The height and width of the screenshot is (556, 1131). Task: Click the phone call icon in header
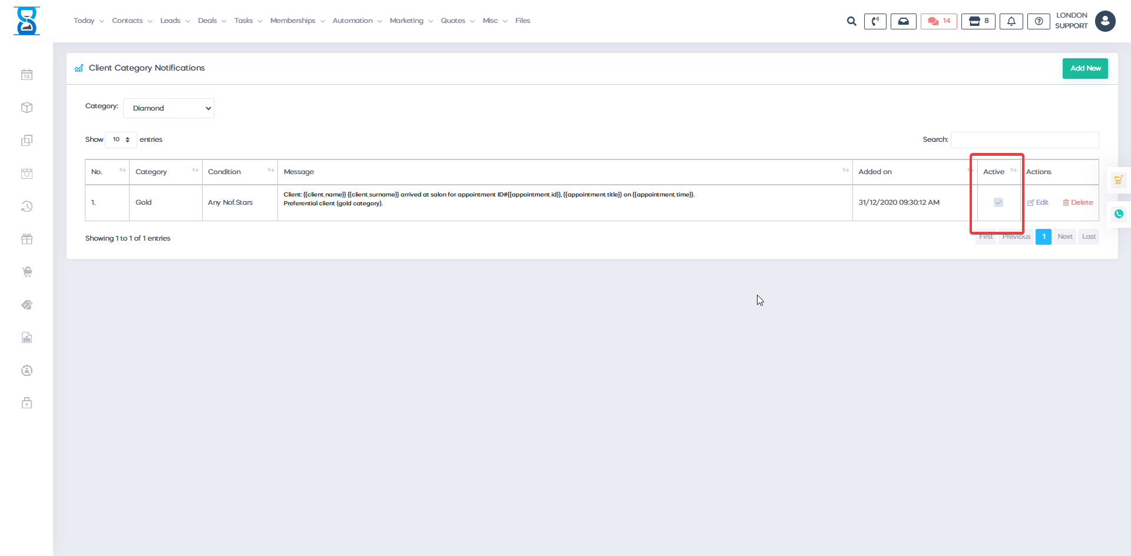875,21
